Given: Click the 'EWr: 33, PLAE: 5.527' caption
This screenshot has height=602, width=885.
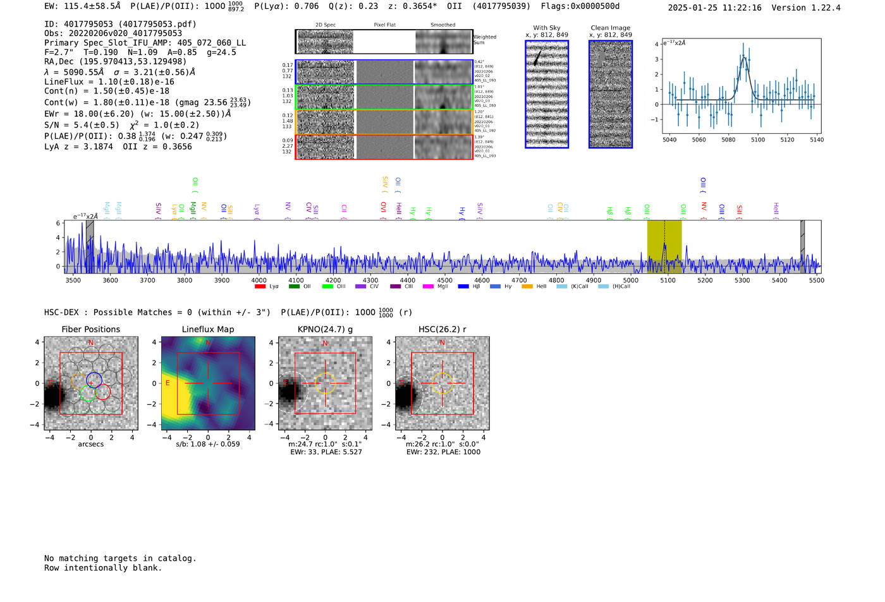Looking at the screenshot, I should tap(326, 452).
